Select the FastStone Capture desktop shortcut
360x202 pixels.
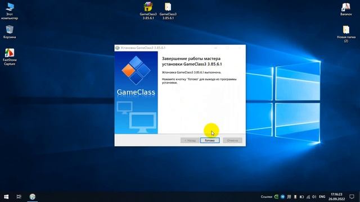tap(10, 57)
